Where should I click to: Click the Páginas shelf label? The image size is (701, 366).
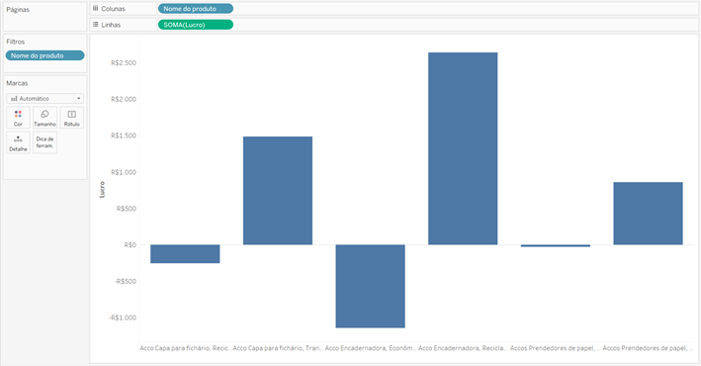click(18, 9)
